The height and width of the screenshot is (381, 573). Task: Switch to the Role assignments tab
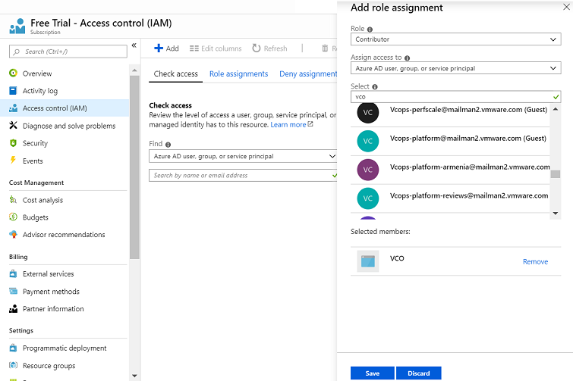click(x=238, y=74)
